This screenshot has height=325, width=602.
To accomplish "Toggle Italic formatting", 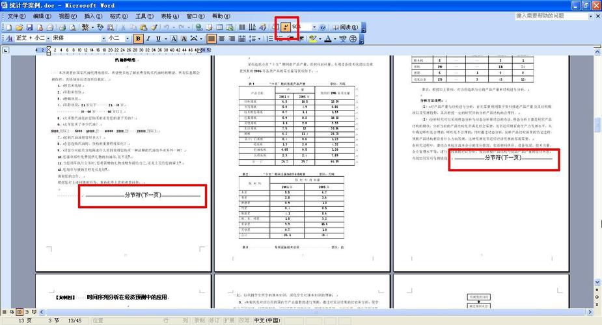I will 148,38.
